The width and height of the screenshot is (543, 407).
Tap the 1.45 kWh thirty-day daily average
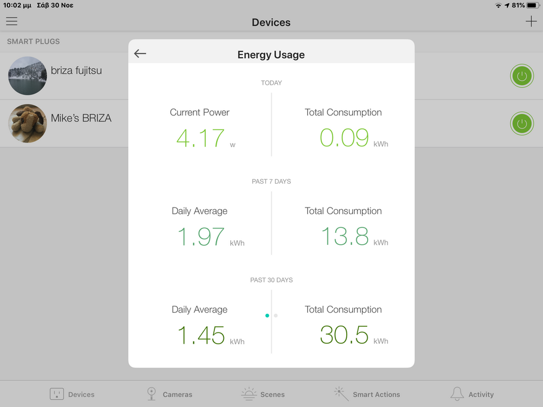point(210,335)
